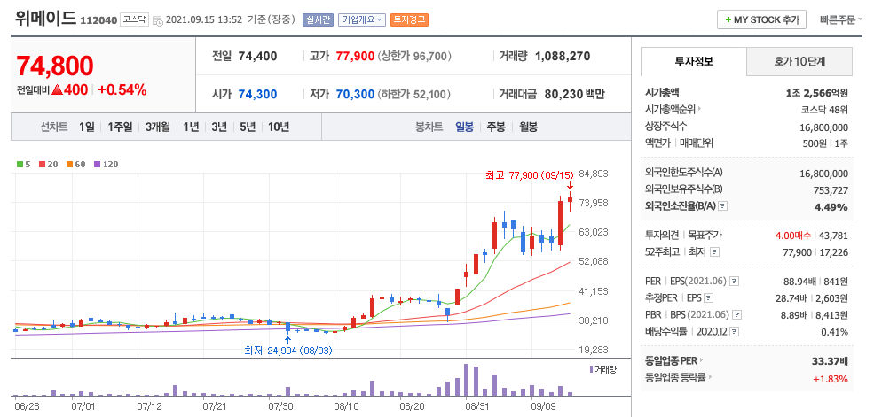Open help icon next to 외국인소진율(B/A)
Image resolution: width=874 pixels, height=417 pixels.
[723, 207]
